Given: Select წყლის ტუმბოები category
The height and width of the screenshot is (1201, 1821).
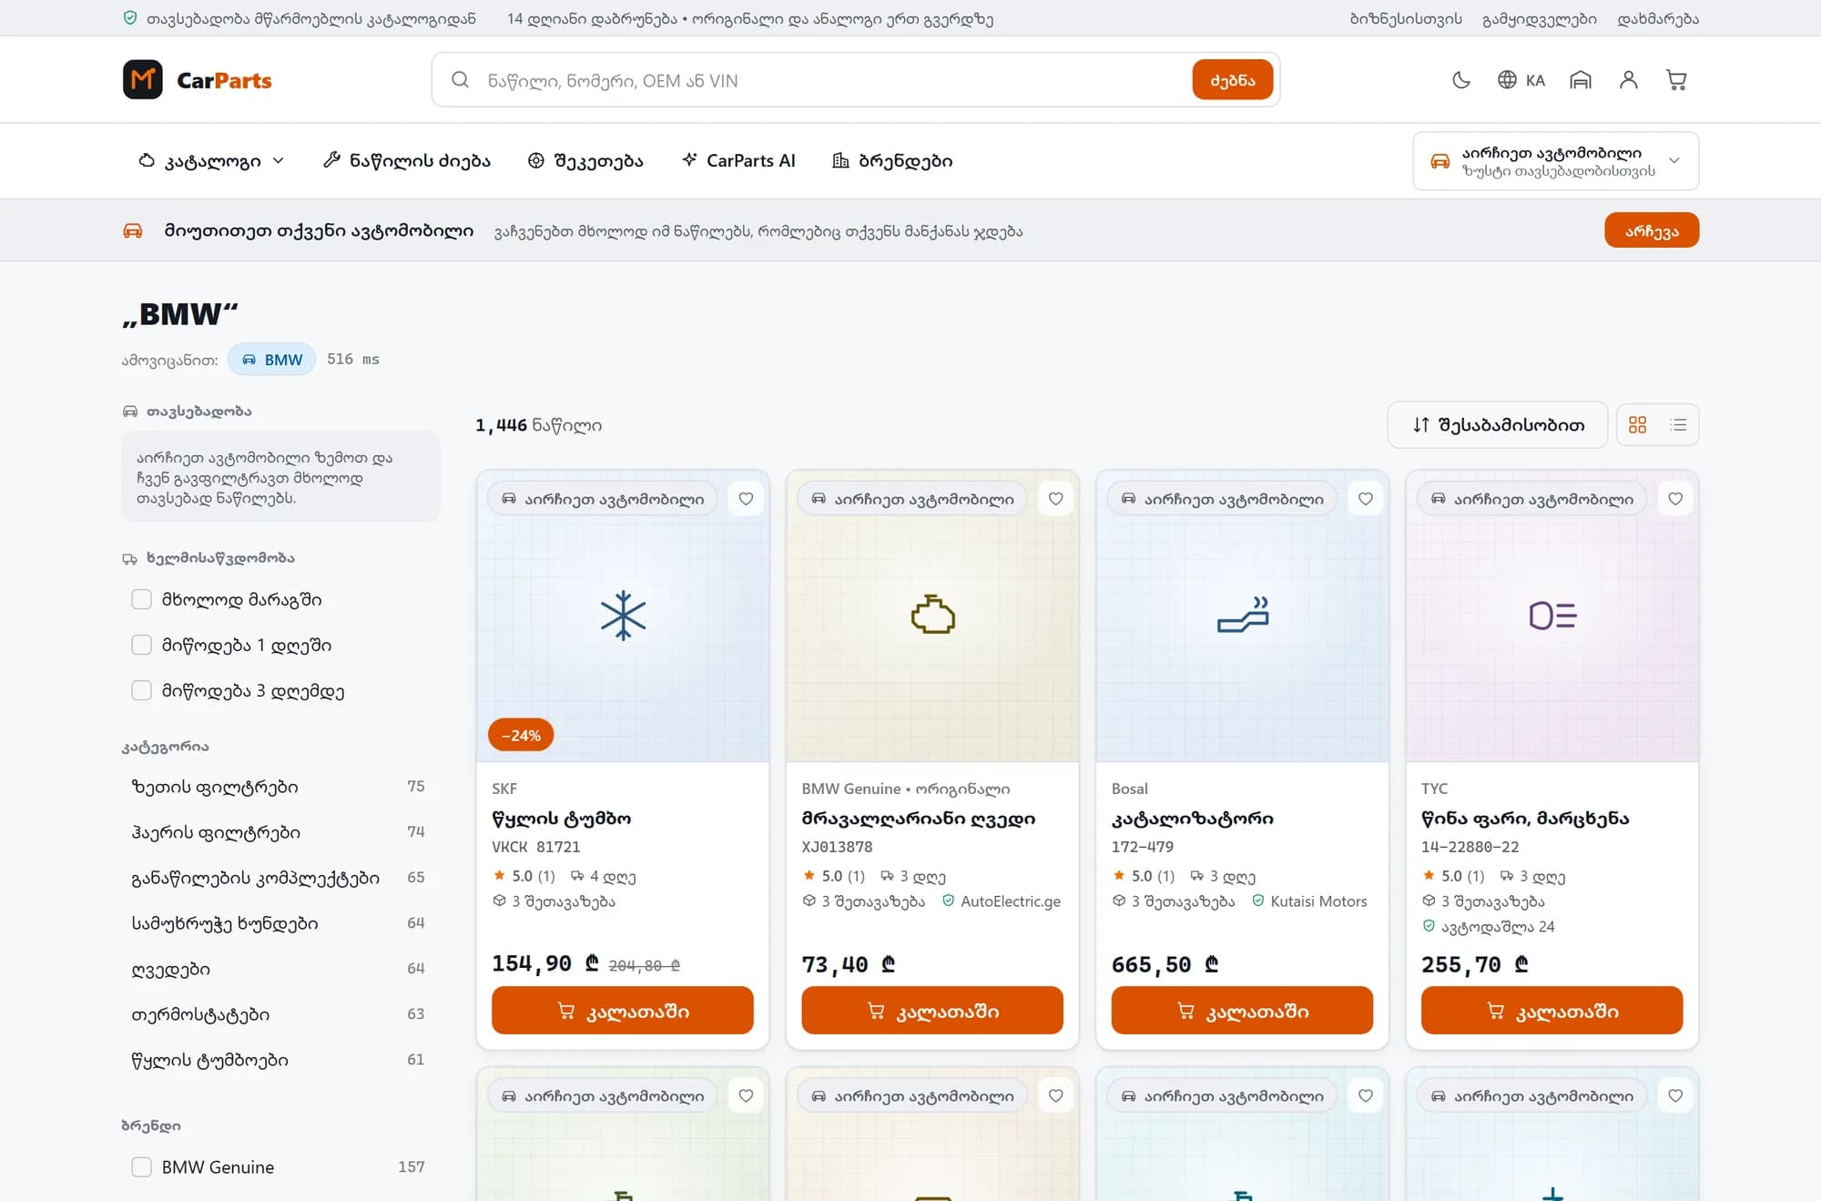Looking at the screenshot, I should (x=279, y=1060).
